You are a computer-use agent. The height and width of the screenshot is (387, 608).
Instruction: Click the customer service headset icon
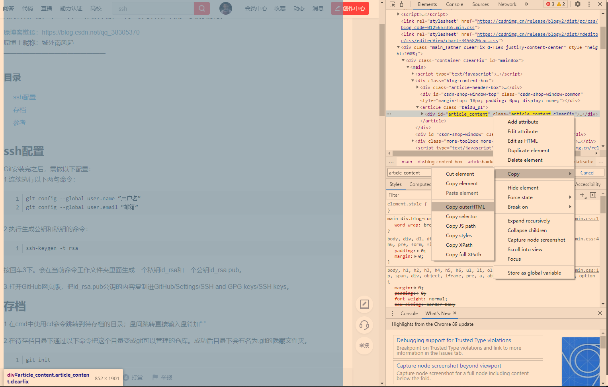point(364,325)
